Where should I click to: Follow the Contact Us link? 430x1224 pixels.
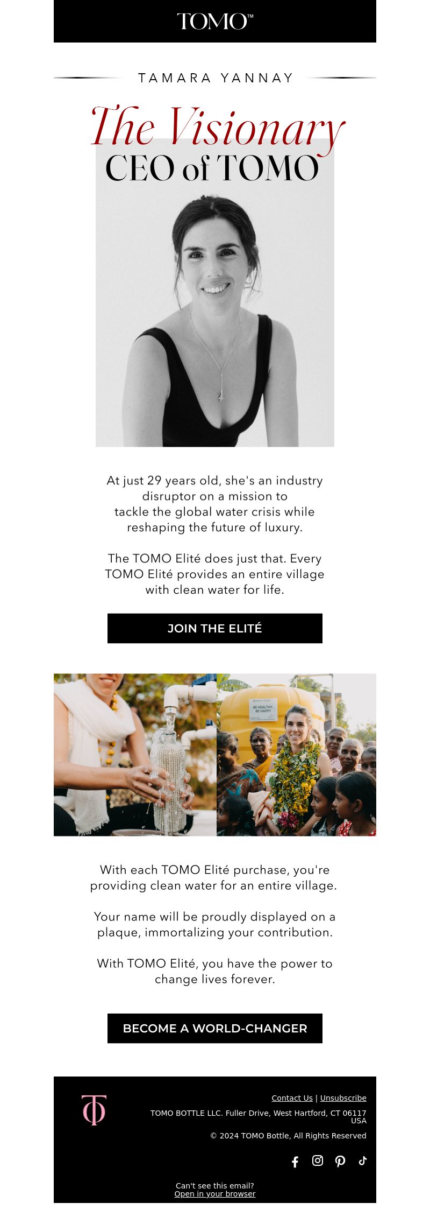[x=292, y=1098]
